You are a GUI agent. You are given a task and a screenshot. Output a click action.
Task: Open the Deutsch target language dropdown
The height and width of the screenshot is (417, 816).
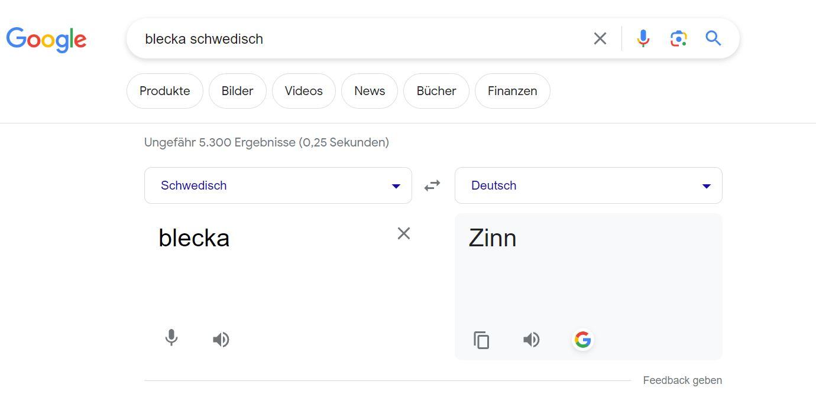click(588, 185)
